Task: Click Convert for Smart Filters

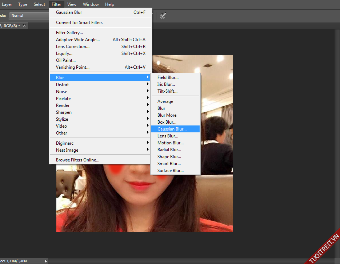Action: [x=79, y=23]
